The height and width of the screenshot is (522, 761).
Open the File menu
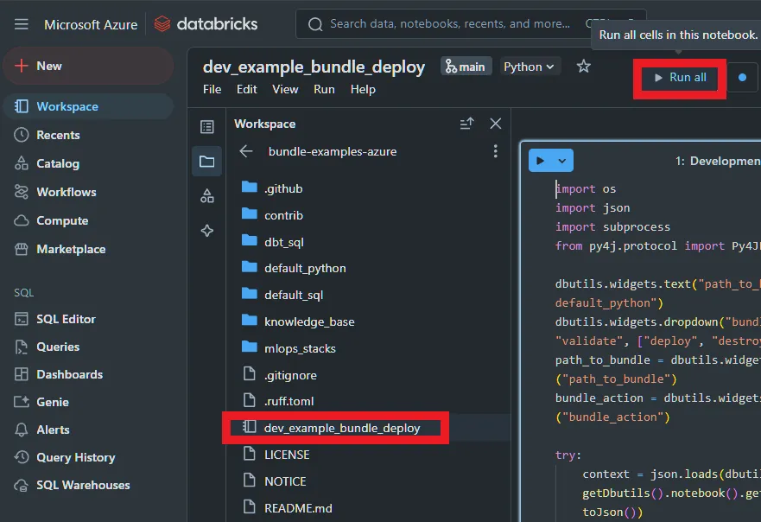click(212, 89)
